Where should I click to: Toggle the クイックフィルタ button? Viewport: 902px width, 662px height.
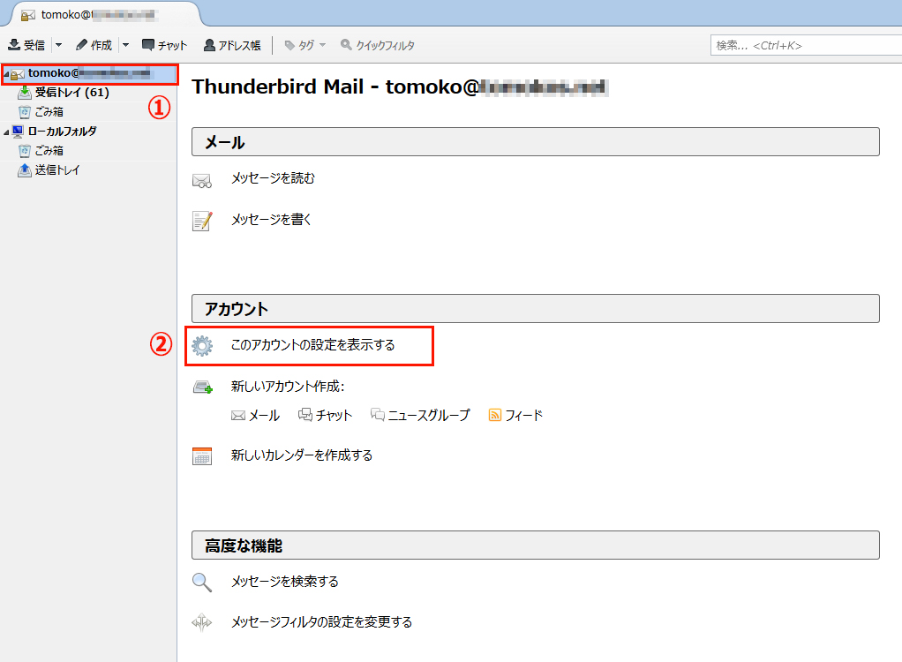tap(378, 45)
